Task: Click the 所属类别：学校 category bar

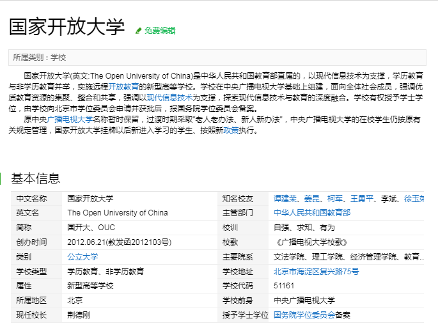Action: pyautogui.click(x=217, y=58)
